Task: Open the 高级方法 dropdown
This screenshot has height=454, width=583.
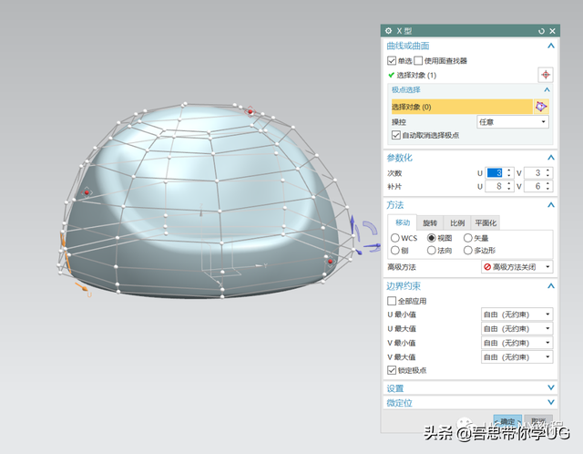Action: coord(517,267)
